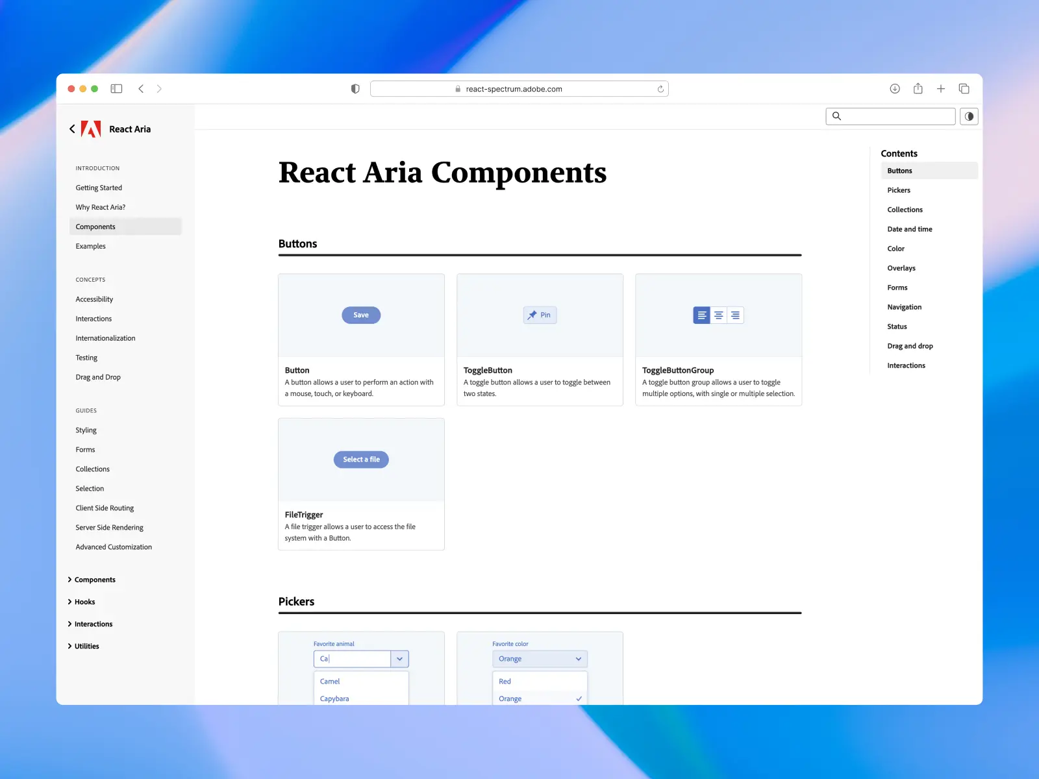This screenshot has height=779, width=1039.
Task: Jump to Buttons in Contents
Action: tap(929, 171)
